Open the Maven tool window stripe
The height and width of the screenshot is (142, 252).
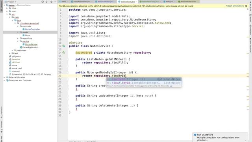(x=250, y=18)
